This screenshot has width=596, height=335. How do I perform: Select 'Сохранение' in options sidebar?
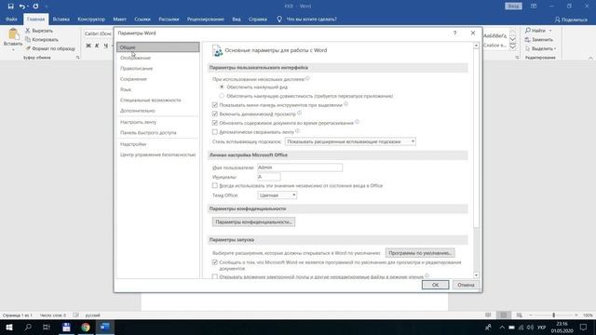coord(157,79)
